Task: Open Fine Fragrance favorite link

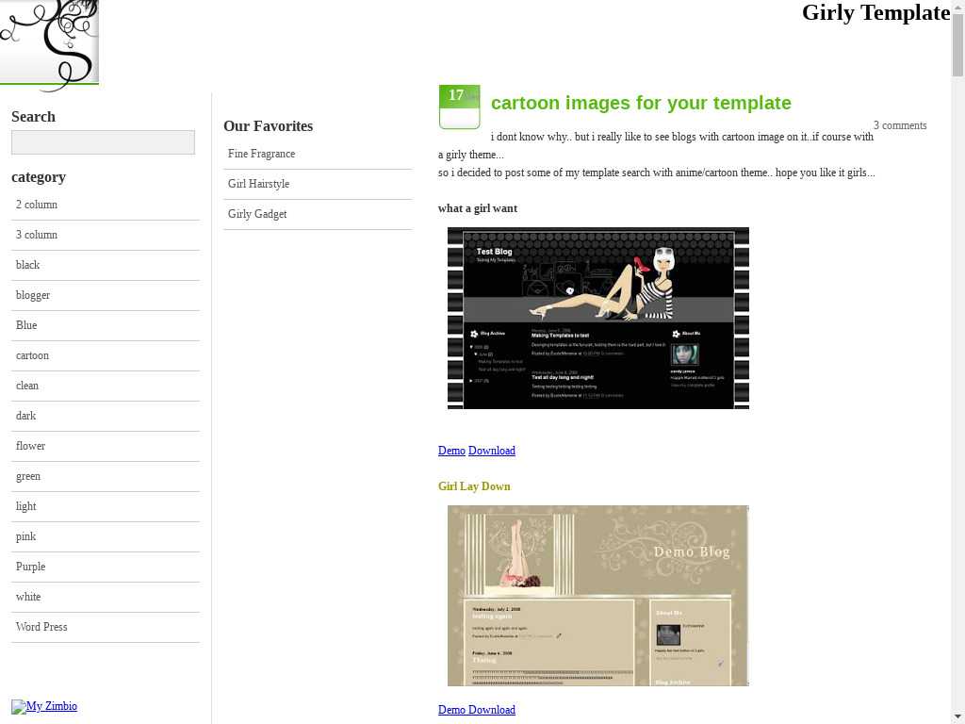Action: pyautogui.click(x=261, y=154)
